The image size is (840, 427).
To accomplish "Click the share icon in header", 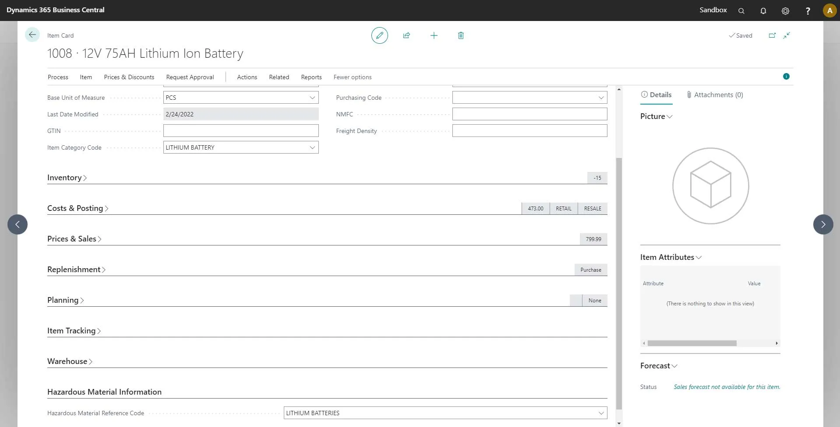I will 406,35.
